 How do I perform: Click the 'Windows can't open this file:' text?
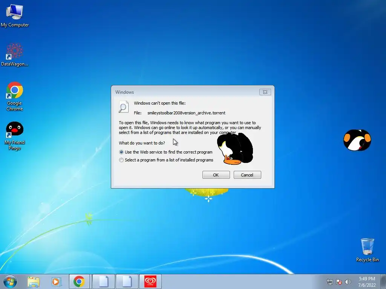tap(159, 103)
